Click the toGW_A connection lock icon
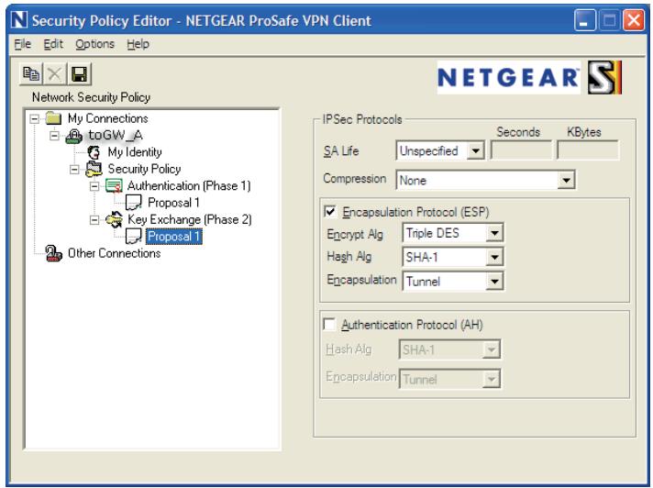Screen dimensions: 653x488 (x=73, y=136)
